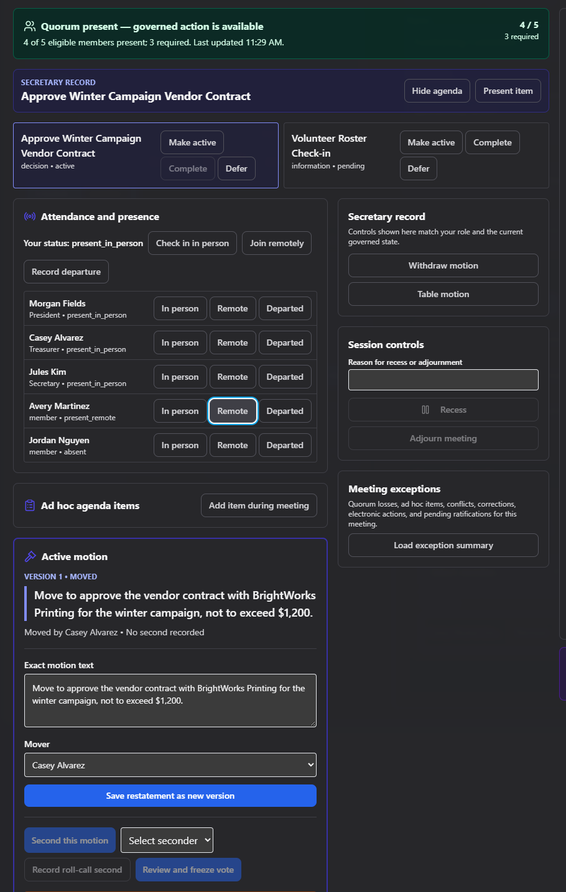
Task: Click the attendance broadcast icon
Action: (30, 216)
